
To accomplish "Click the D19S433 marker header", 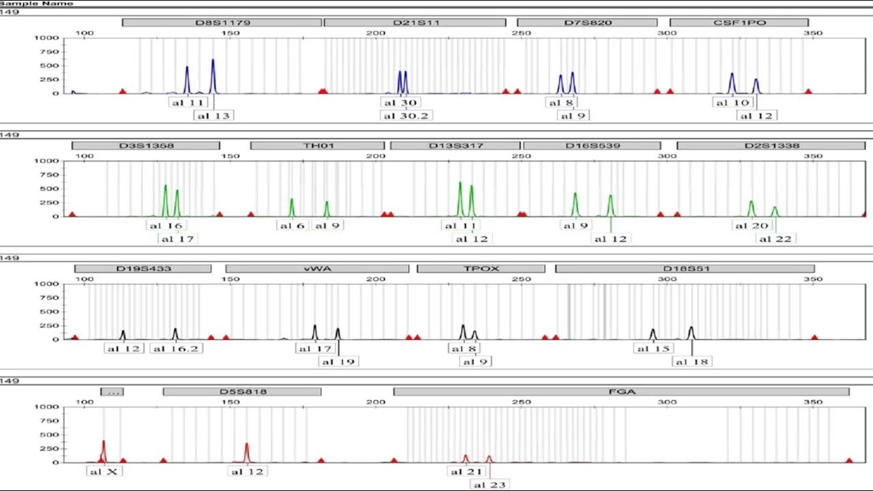I will pyautogui.click(x=143, y=268).
